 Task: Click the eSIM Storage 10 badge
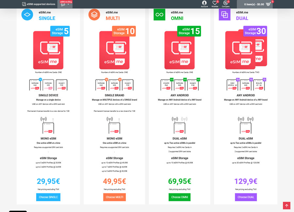click(x=124, y=31)
